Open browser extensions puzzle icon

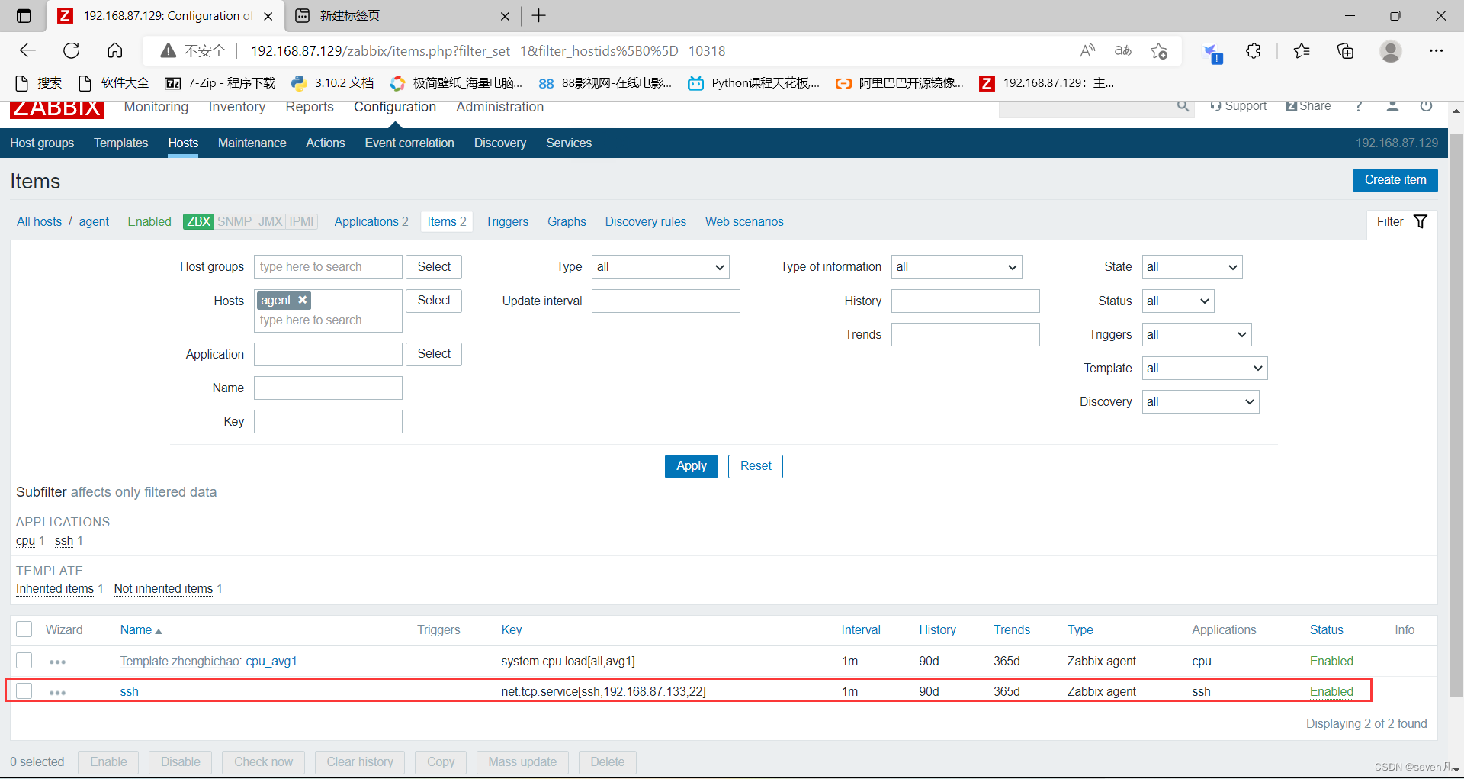(x=1254, y=50)
